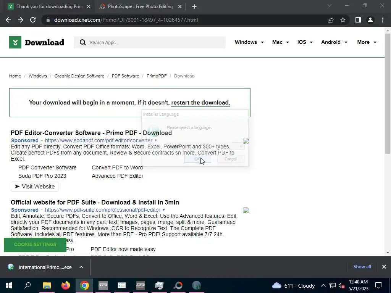Focus the Search Apps input field
This screenshot has height=293, width=391.
[x=150, y=42]
